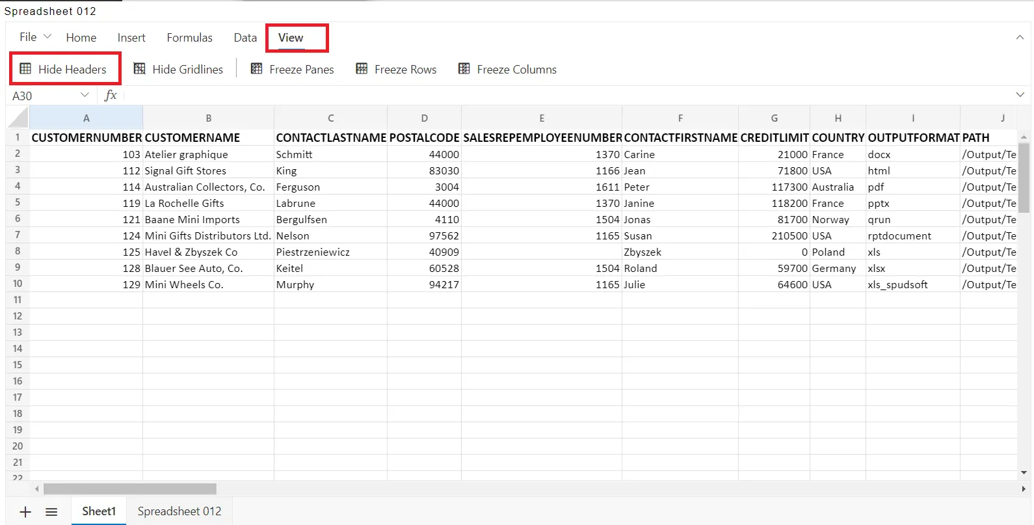Screen dimensions: 1034x525
Task: Open the File menu dropdown
Action: click(35, 37)
